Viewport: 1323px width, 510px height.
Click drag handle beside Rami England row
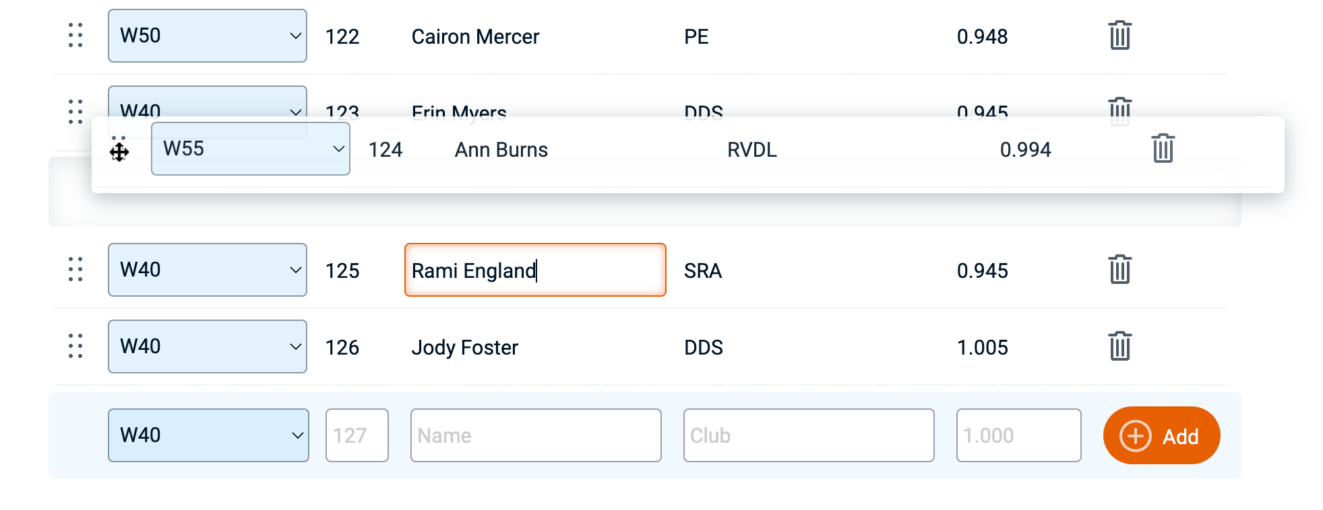(x=75, y=270)
